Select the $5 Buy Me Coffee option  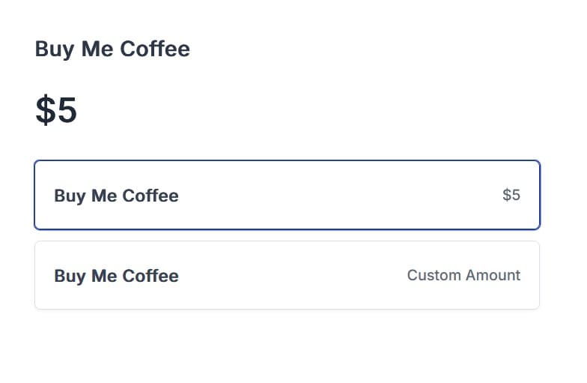(287, 195)
